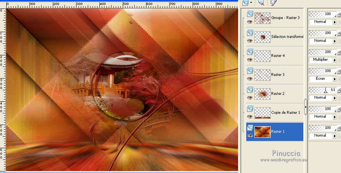The width and height of the screenshot is (341, 173).
Task: Select the Sélection transformée layer thumbnail
Action: 263,37
